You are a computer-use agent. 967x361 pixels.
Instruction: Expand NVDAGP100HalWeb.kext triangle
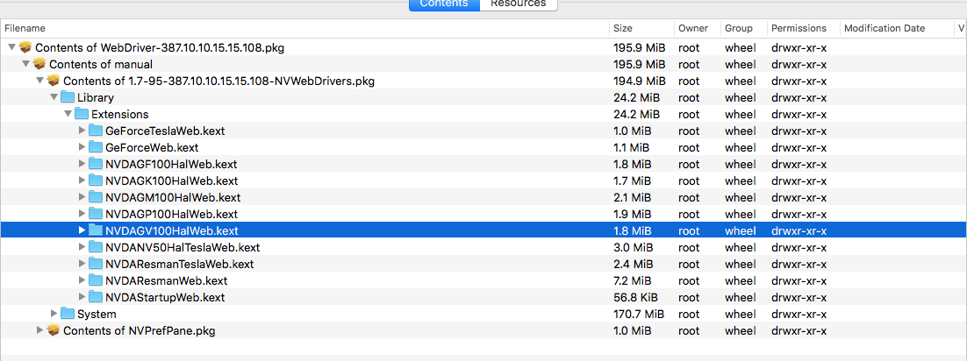(82, 214)
